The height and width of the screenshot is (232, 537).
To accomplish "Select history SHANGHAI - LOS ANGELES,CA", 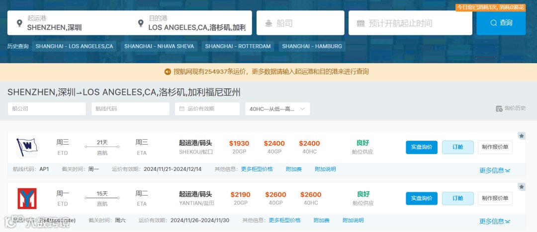I will pyautogui.click(x=74, y=46).
